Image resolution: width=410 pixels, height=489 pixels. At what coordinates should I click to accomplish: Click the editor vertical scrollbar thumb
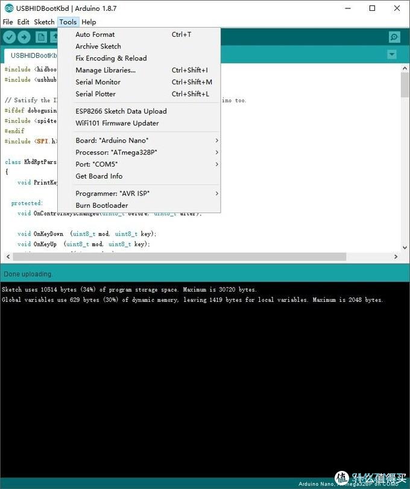pos(405,85)
